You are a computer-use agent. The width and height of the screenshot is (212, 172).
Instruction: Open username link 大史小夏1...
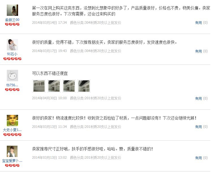pos(12,130)
